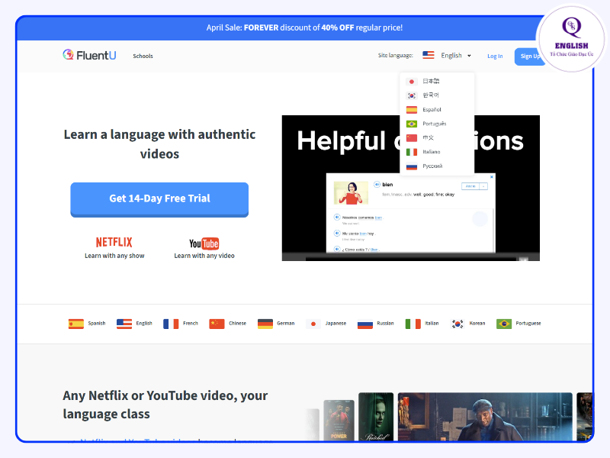Click the YouTube logo
This screenshot has width=610, height=458.
[x=204, y=244]
